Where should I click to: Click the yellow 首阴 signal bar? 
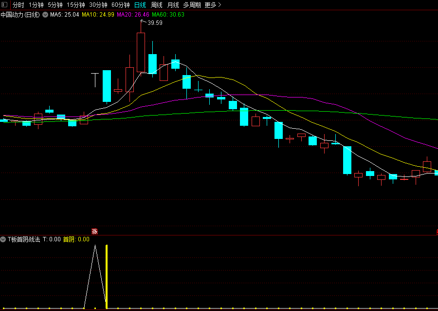[x=107, y=277]
